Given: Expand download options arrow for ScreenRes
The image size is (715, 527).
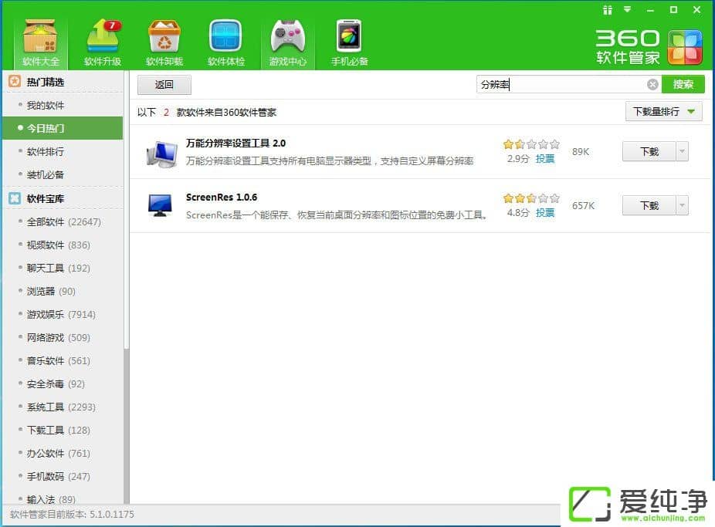Looking at the screenshot, I should tap(682, 206).
